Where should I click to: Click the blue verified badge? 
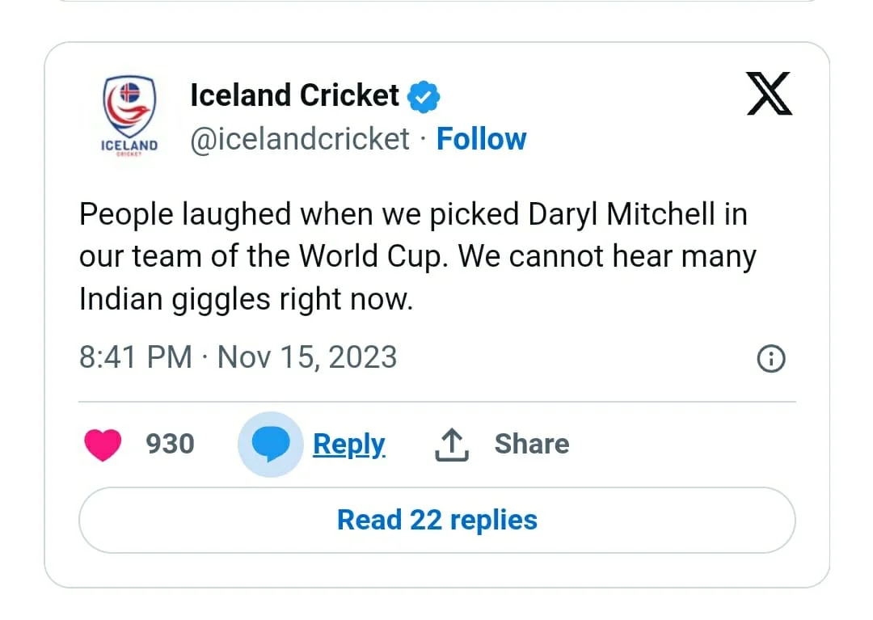point(424,96)
